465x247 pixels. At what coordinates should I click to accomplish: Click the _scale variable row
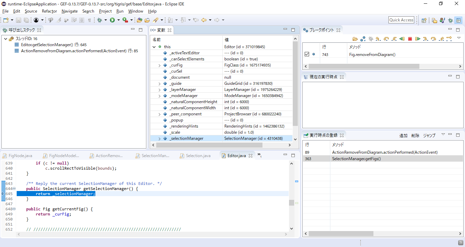[221, 132]
